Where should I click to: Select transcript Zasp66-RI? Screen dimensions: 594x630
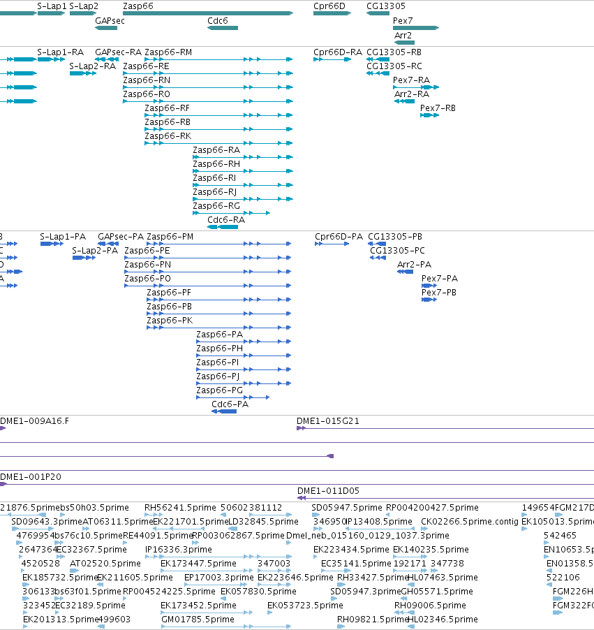tap(214, 177)
